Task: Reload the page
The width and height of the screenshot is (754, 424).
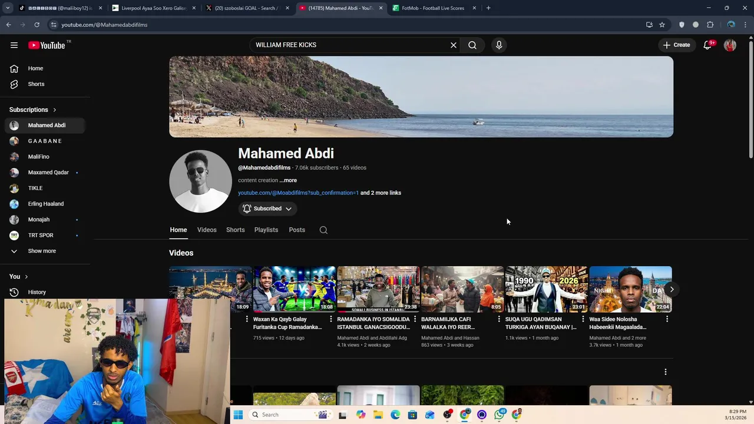Action: point(37,25)
